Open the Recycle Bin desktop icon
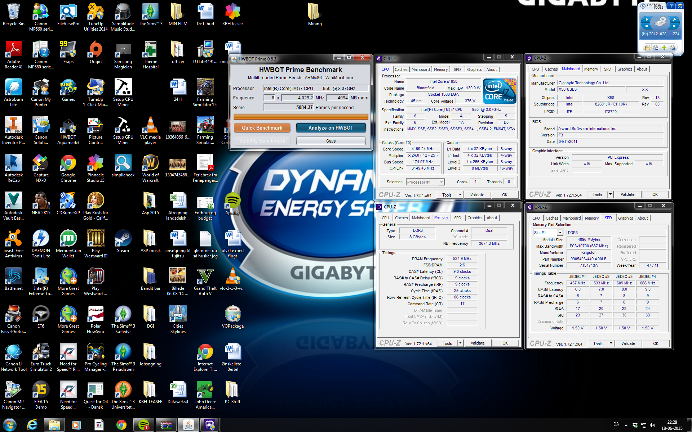692x432 pixels. coord(14,15)
